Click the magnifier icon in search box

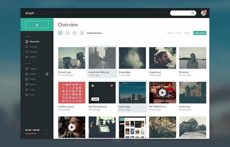[x=193, y=13]
